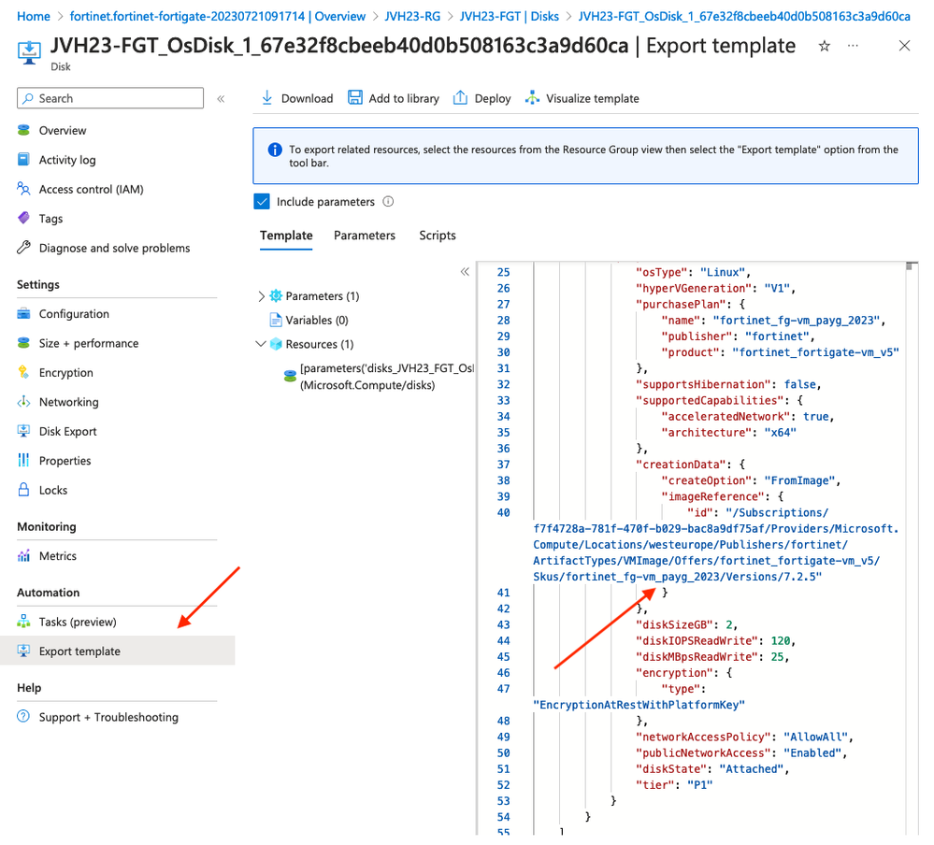This screenshot has height=845, width=934.
Task: Collapse the left sidebar menu
Action: [221, 98]
